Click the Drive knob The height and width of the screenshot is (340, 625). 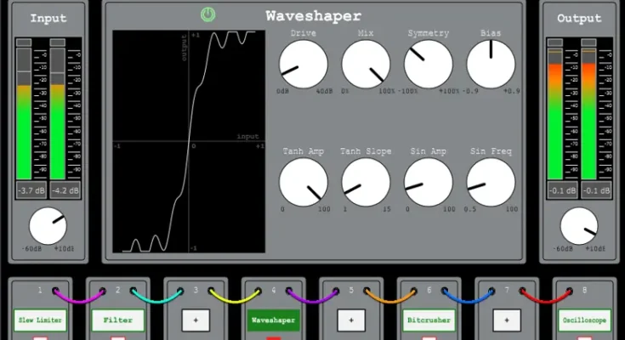pyautogui.click(x=303, y=65)
